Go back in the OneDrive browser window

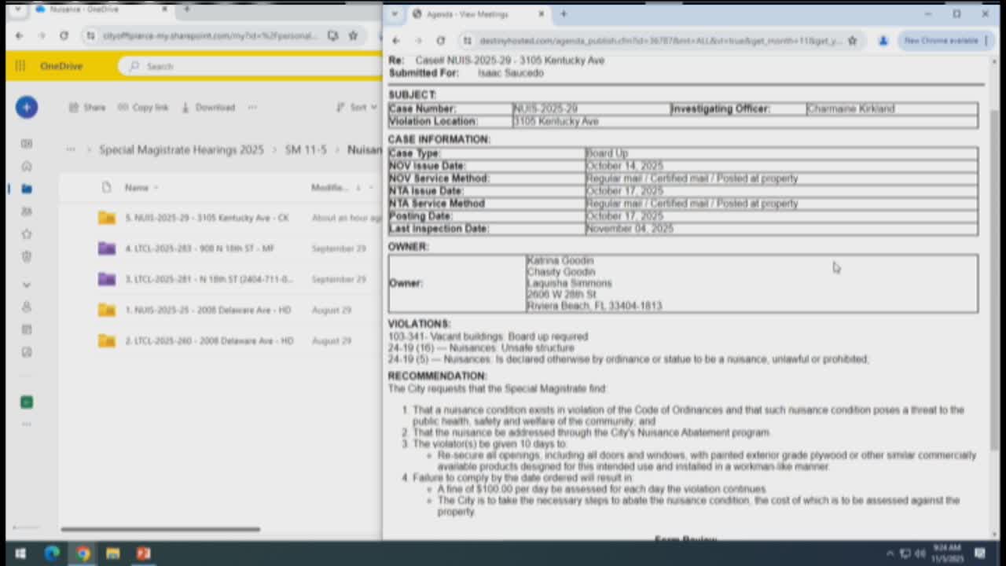pyautogui.click(x=19, y=35)
